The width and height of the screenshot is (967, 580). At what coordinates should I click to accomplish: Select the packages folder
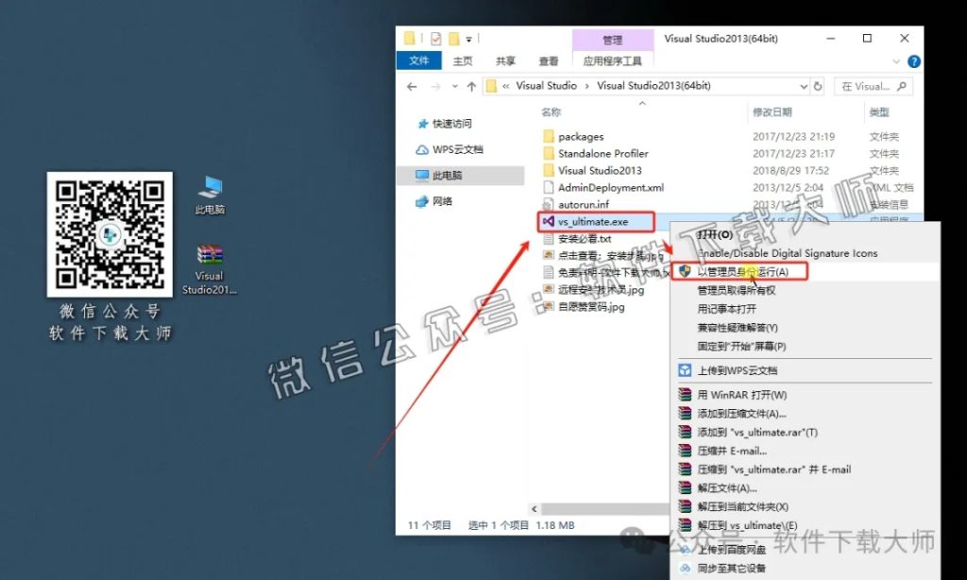(581, 136)
